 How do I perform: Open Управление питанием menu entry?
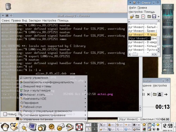53,119
